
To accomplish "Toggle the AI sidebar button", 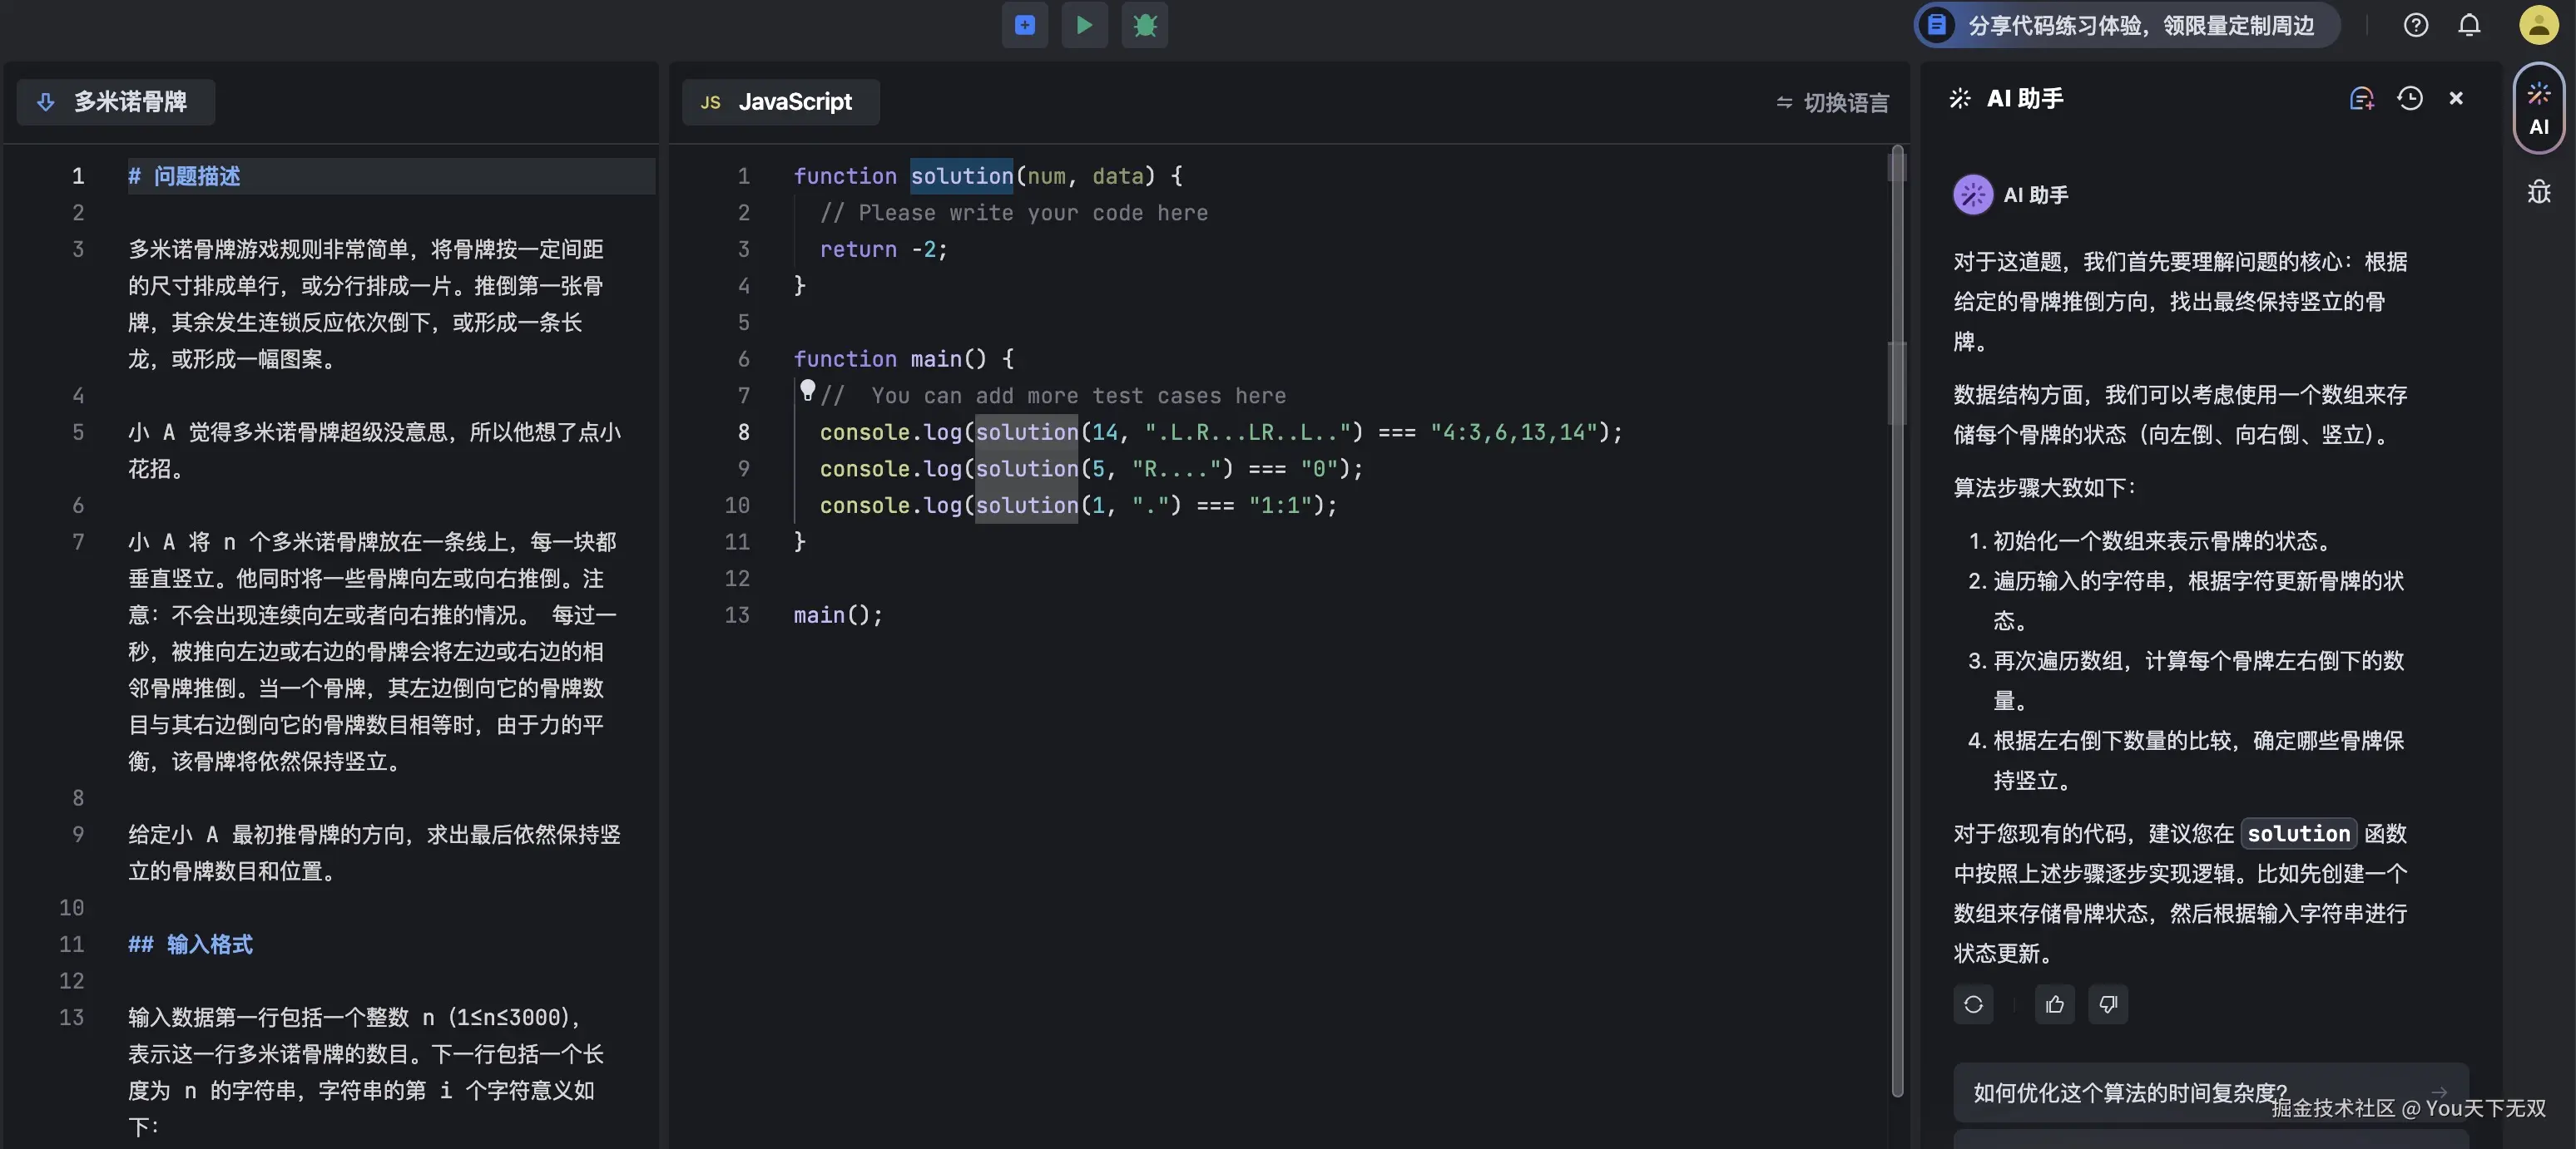I will point(2539,108).
